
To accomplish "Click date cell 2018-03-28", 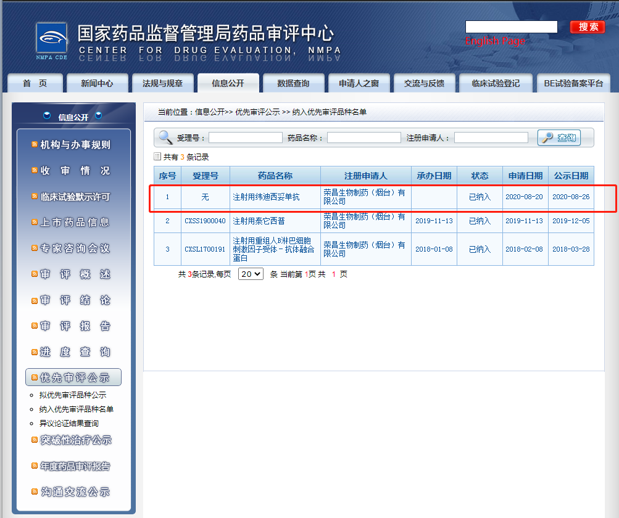I will click(x=571, y=249).
